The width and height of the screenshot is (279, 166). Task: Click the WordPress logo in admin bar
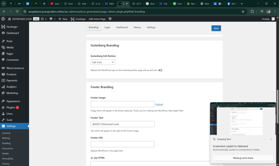point(3,19)
